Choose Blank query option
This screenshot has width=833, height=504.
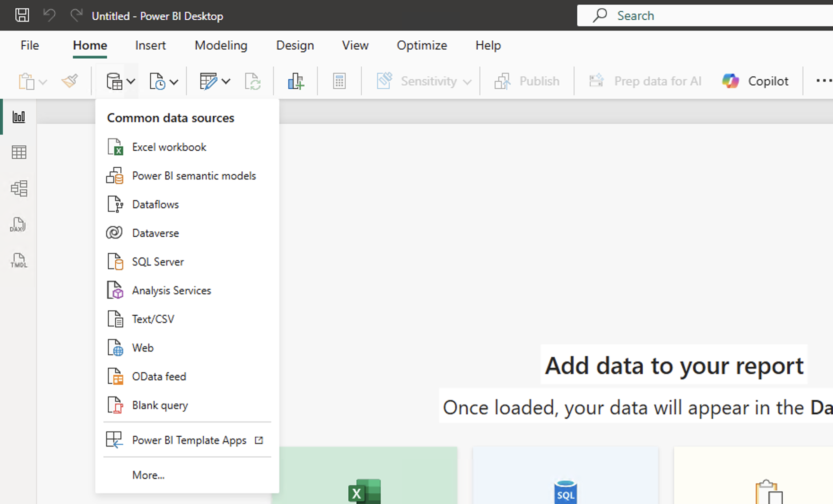(x=187, y=405)
